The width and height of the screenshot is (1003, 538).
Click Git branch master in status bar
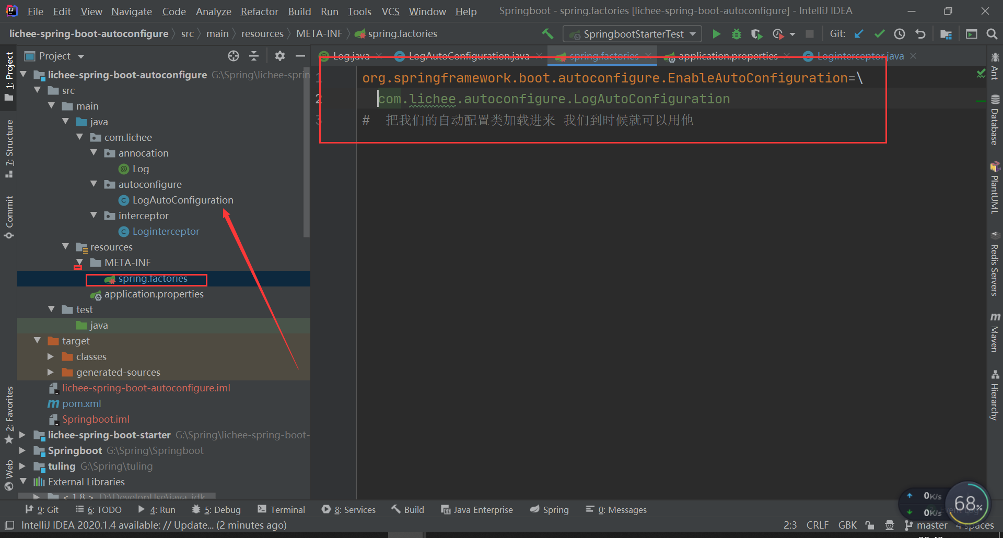(x=926, y=525)
